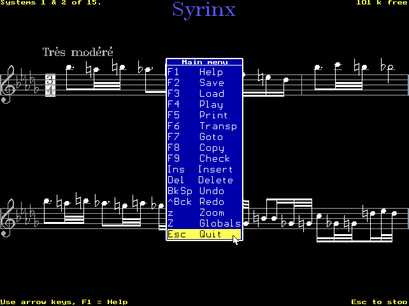Click the treble clef on the first staff
Image resolution: width=409 pixels, height=306 pixels.
pyautogui.click(x=8, y=87)
